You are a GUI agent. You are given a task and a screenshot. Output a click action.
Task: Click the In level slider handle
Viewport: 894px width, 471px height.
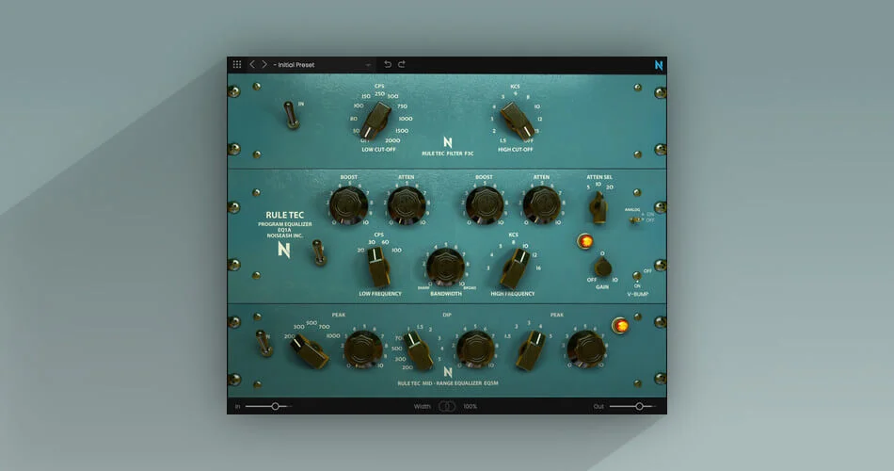coord(276,407)
